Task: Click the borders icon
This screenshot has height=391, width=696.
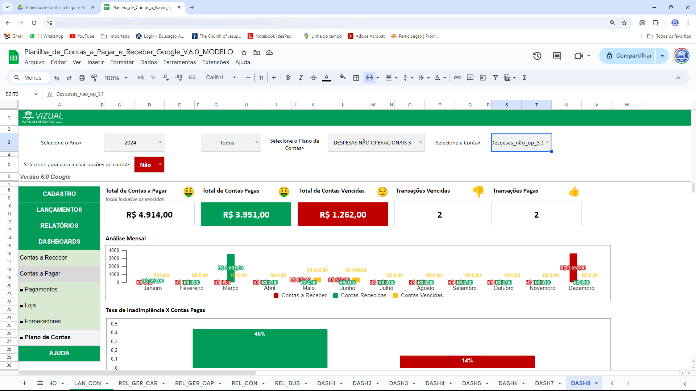Action: 356,77
